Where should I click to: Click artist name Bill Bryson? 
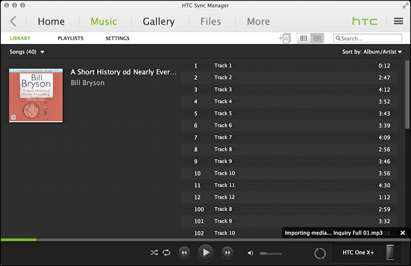[87, 82]
